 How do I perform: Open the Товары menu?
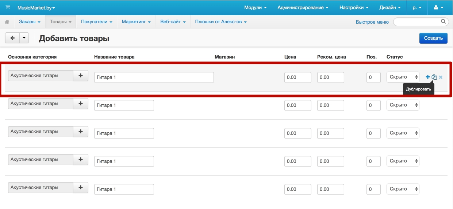(x=61, y=22)
